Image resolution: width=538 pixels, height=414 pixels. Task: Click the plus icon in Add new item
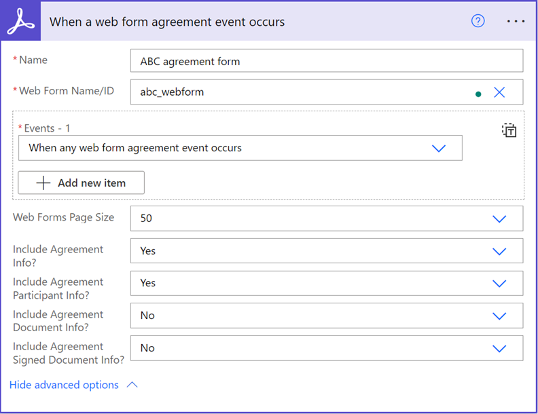tap(43, 183)
